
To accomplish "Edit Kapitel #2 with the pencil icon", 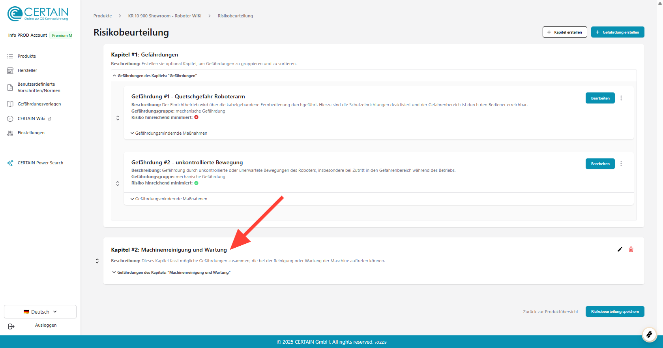I will pos(620,249).
